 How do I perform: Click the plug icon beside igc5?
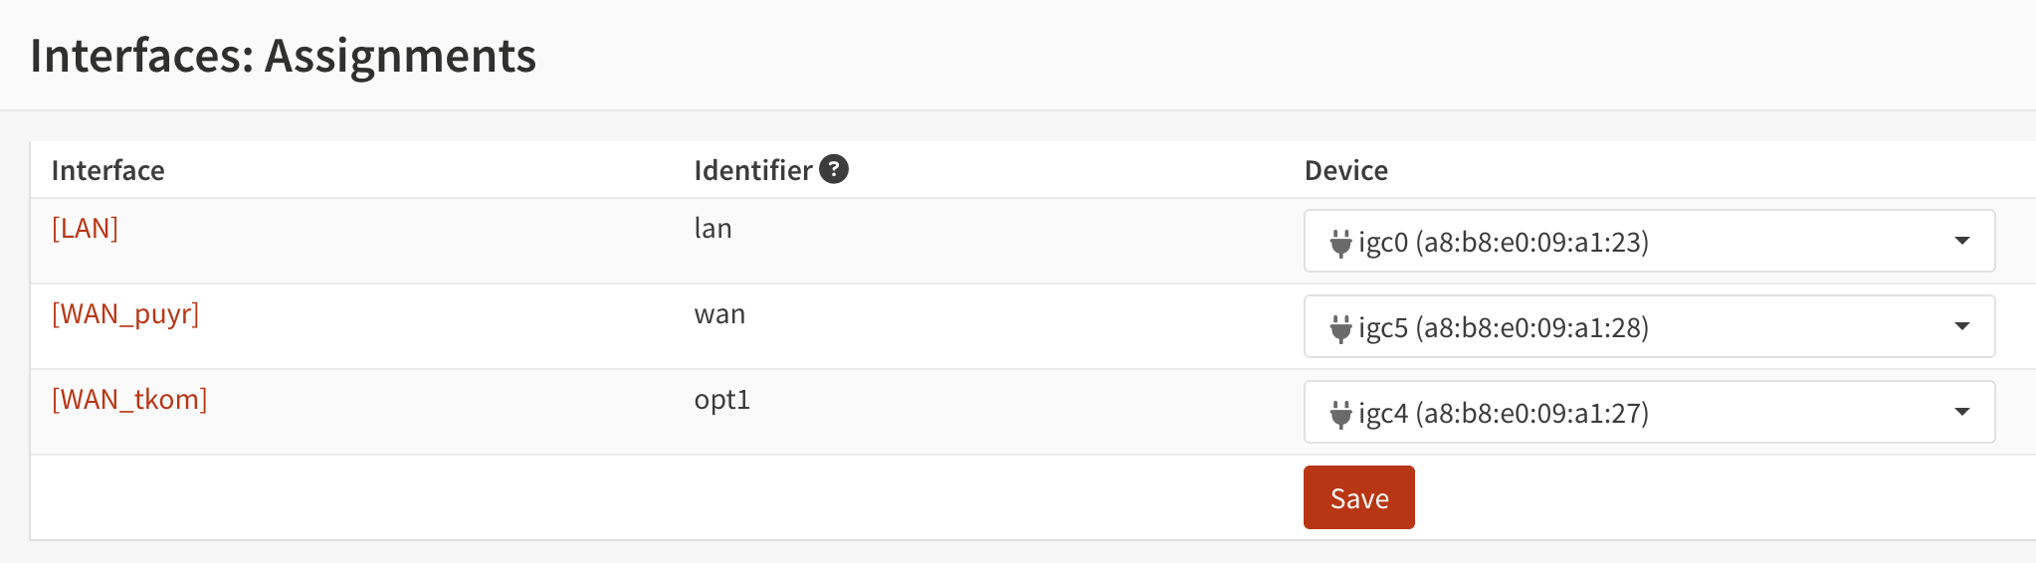click(1340, 328)
